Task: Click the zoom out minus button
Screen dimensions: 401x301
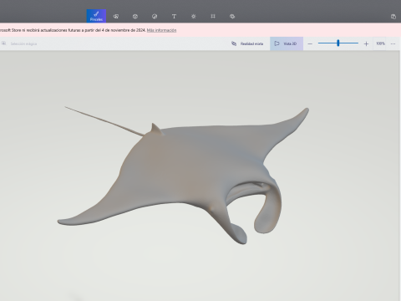Action: (x=310, y=43)
